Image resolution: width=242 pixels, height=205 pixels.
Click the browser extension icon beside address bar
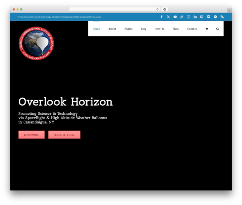[165, 9]
